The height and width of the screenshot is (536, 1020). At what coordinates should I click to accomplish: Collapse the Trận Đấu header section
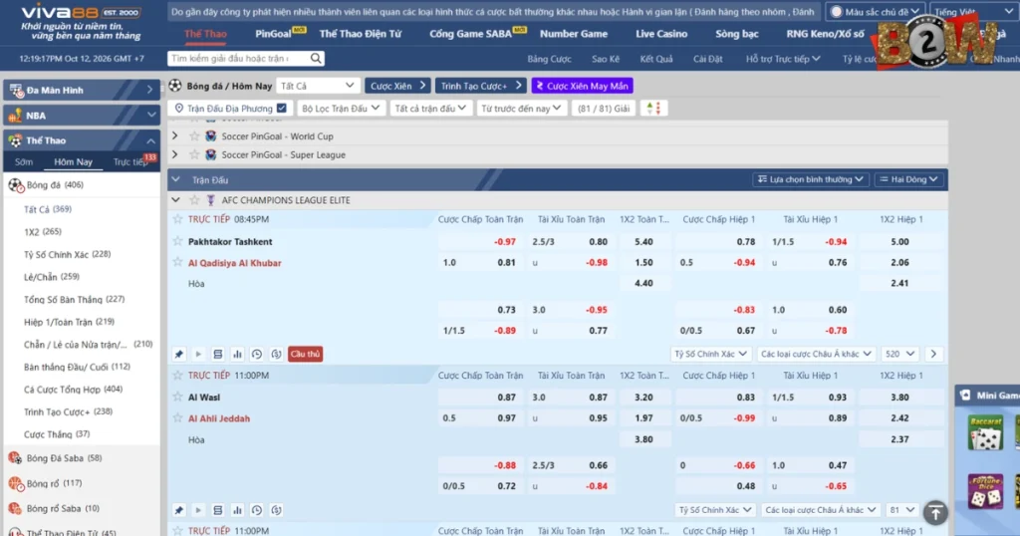[x=175, y=179]
